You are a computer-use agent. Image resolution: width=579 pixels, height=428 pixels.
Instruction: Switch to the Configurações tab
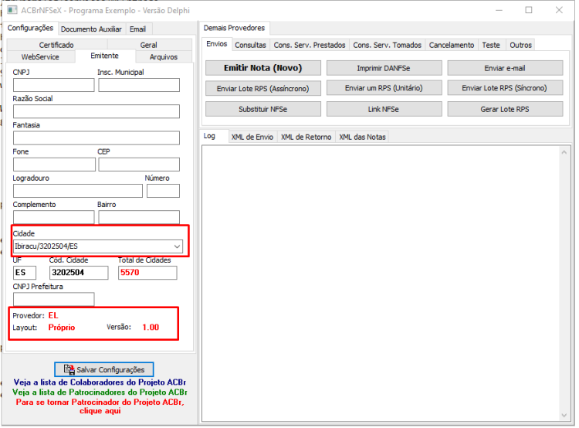coord(30,28)
